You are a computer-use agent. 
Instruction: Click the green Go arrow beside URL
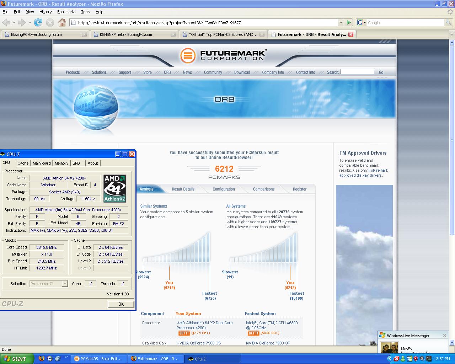click(349, 22)
